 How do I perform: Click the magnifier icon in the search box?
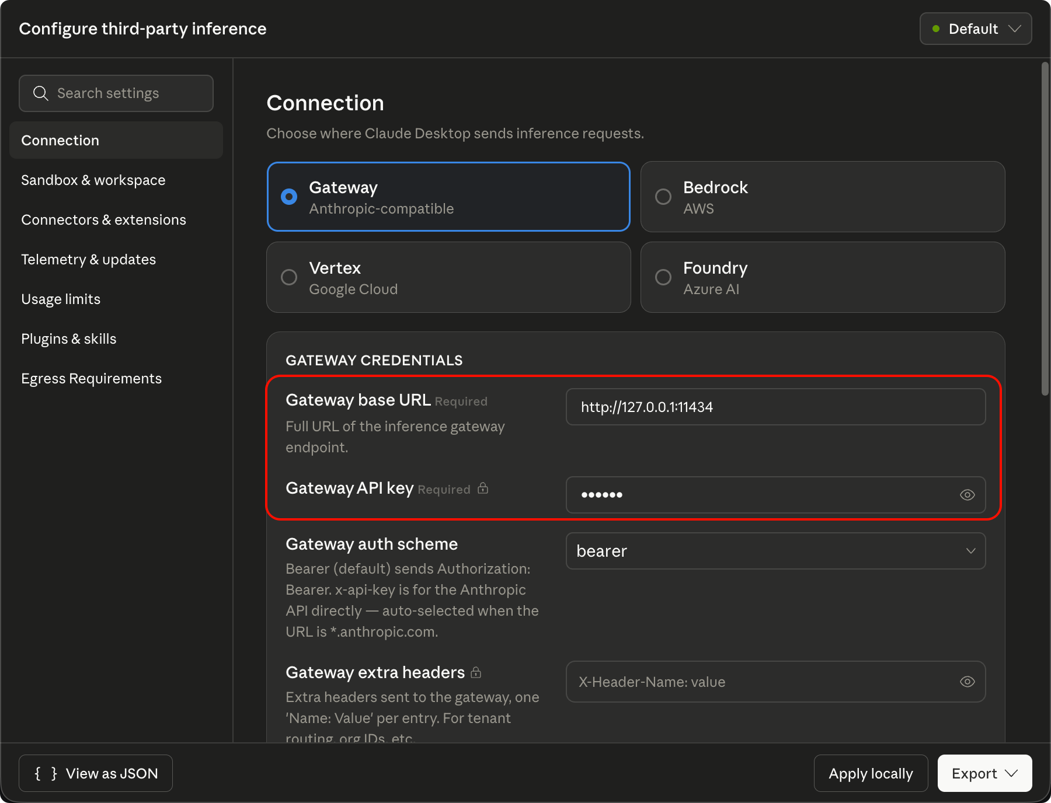point(40,93)
